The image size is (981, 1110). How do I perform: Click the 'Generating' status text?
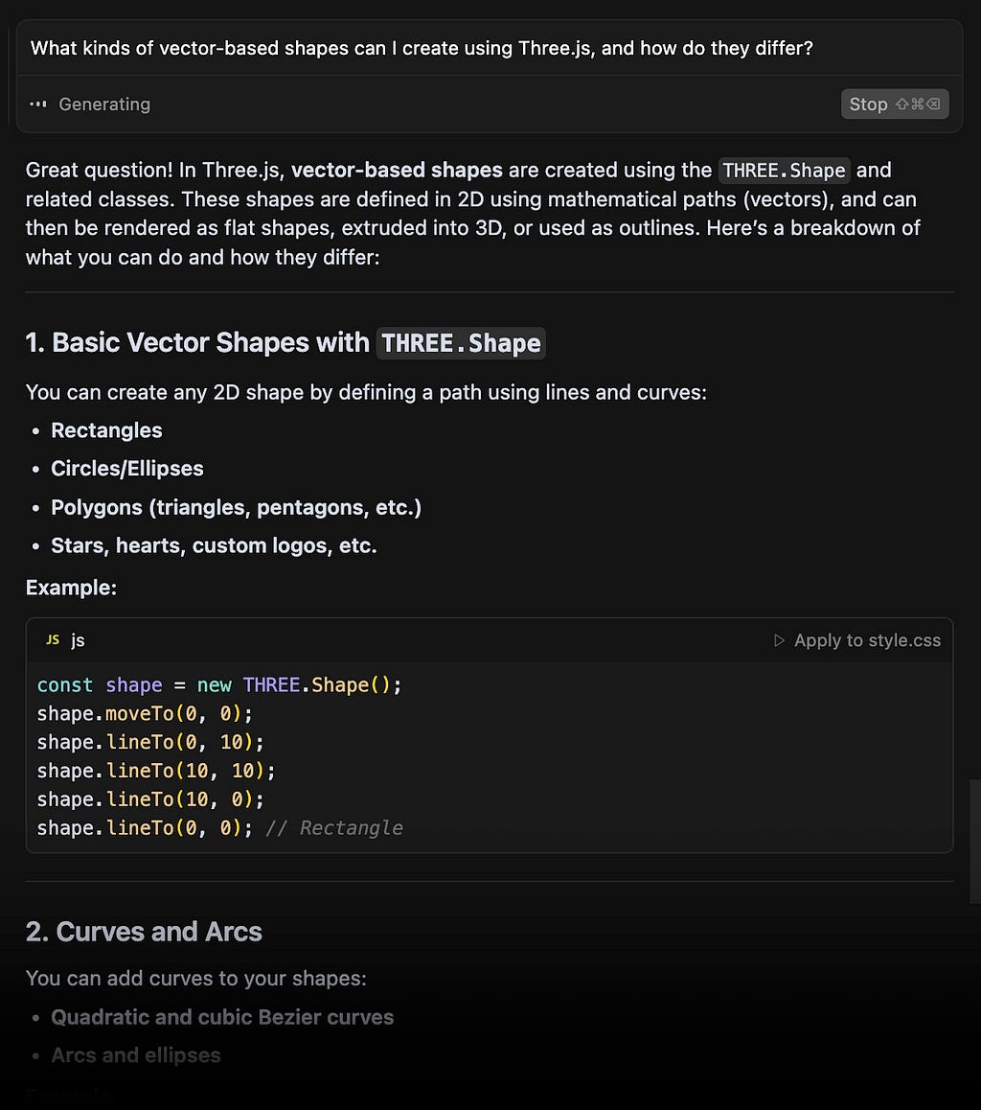pos(104,104)
